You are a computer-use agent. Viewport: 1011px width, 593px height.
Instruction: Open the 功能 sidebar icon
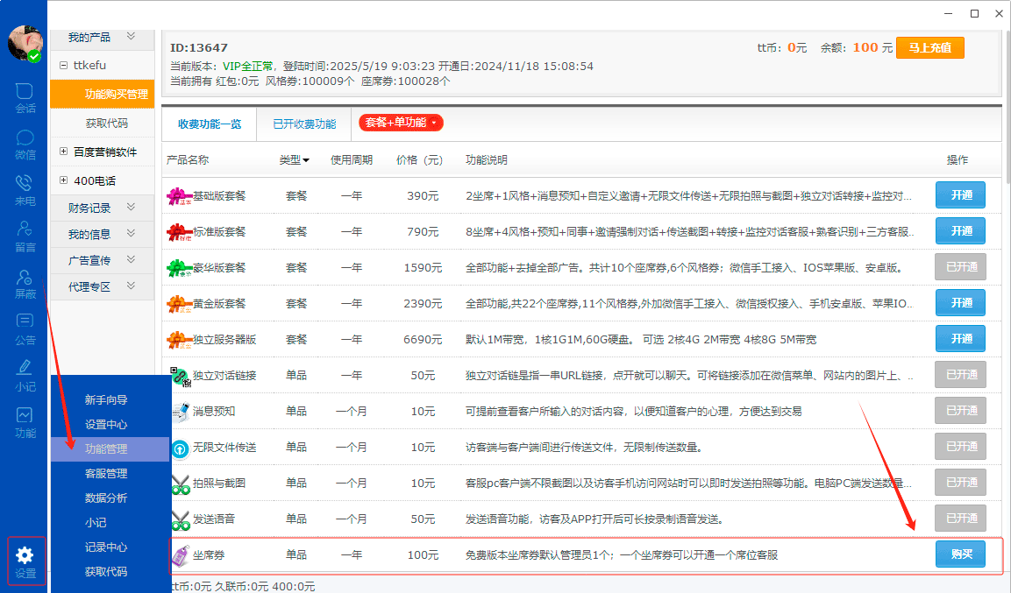[25, 422]
